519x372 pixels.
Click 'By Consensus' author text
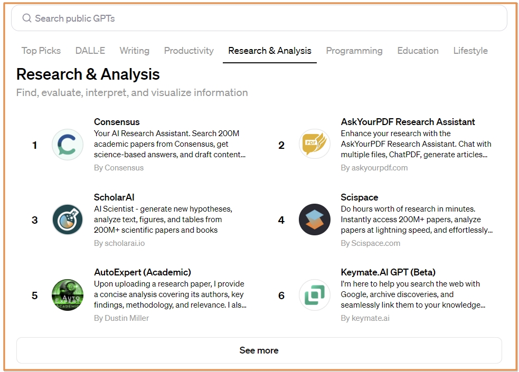[118, 168]
